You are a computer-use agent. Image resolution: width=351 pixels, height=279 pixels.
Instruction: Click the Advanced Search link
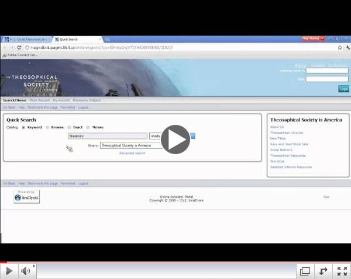point(132,153)
